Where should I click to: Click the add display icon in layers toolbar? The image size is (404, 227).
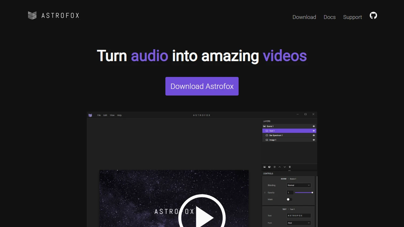269,167
